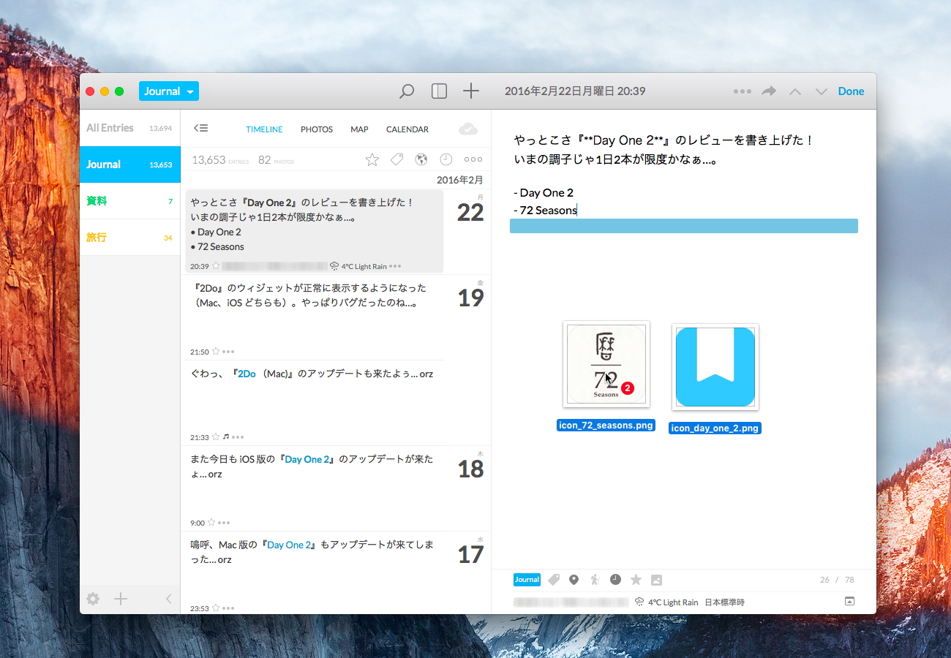951x658 pixels.
Task: Click the 2016年2月 month heading
Action: [460, 180]
